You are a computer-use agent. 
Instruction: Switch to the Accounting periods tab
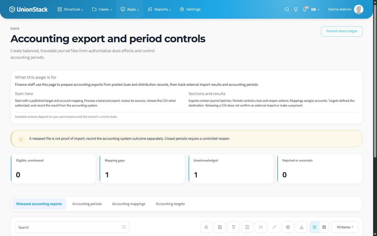[87, 204]
